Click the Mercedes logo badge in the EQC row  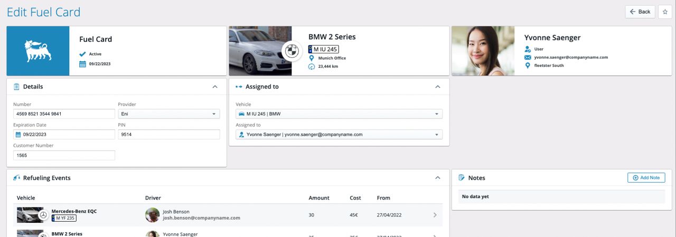click(44, 215)
